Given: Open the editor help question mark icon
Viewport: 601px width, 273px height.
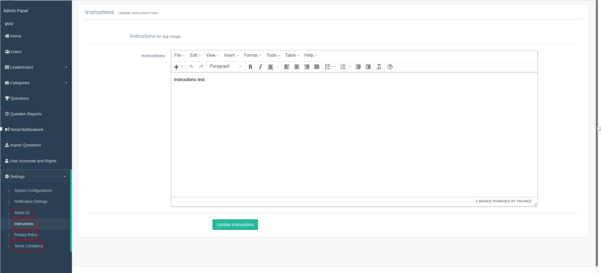Looking at the screenshot, I should coord(390,67).
